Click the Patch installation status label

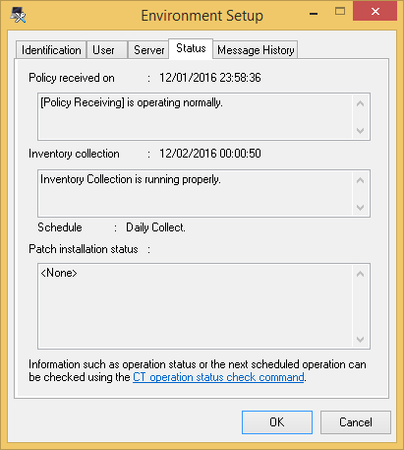point(84,249)
